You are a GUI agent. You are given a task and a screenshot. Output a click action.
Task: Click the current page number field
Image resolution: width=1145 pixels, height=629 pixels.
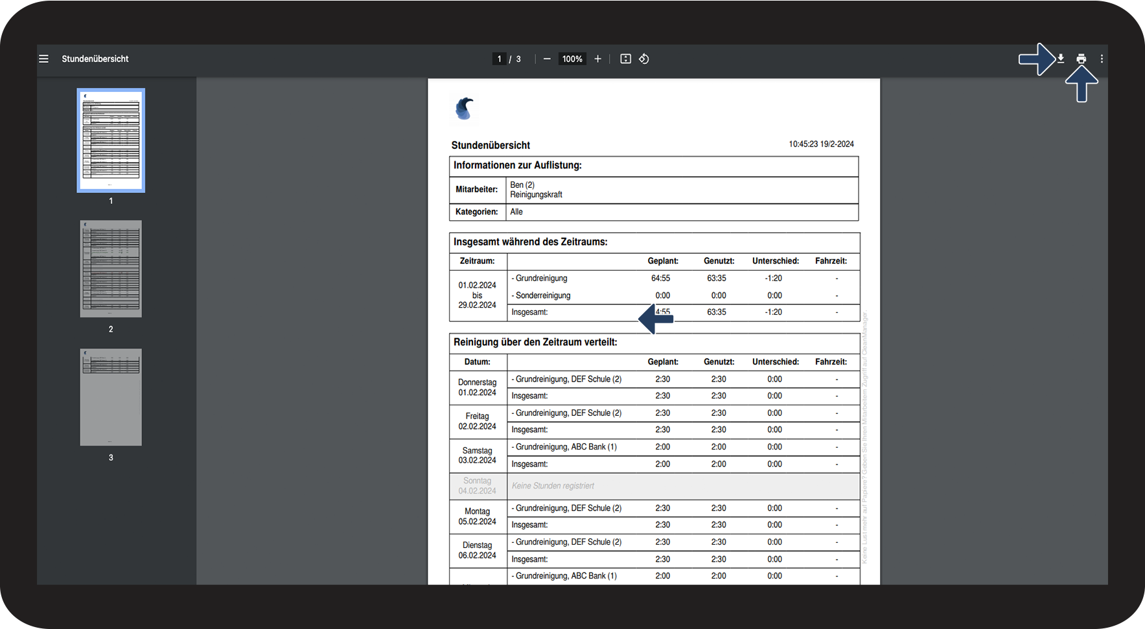click(499, 59)
